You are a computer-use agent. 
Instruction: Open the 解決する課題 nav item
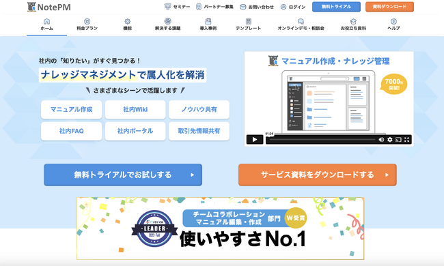tap(167, 25)
